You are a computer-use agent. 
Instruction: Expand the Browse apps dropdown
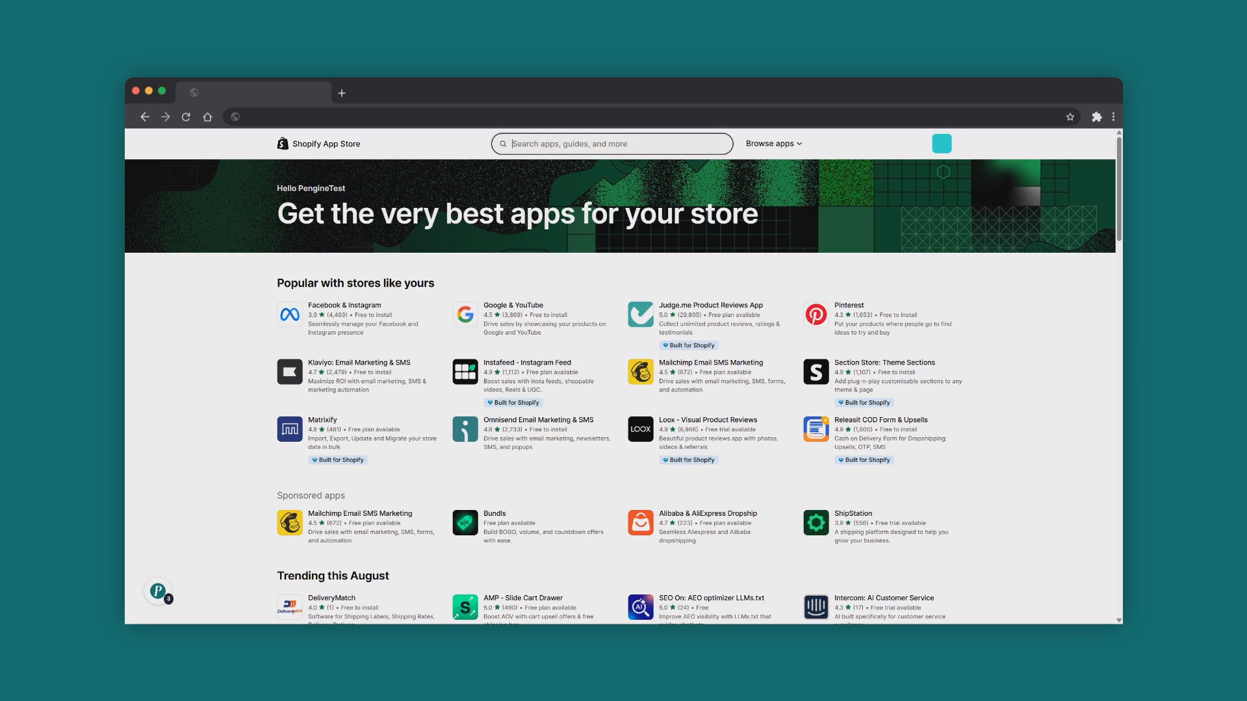click(773, 144)
